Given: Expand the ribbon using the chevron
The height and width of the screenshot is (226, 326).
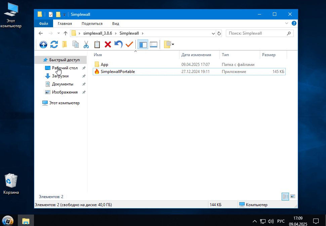Looking at the screenshot, I should (287, 23).
